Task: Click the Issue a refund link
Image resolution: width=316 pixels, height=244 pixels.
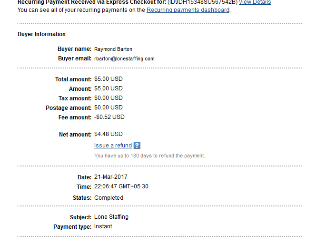Action: (x=113, y=146)
